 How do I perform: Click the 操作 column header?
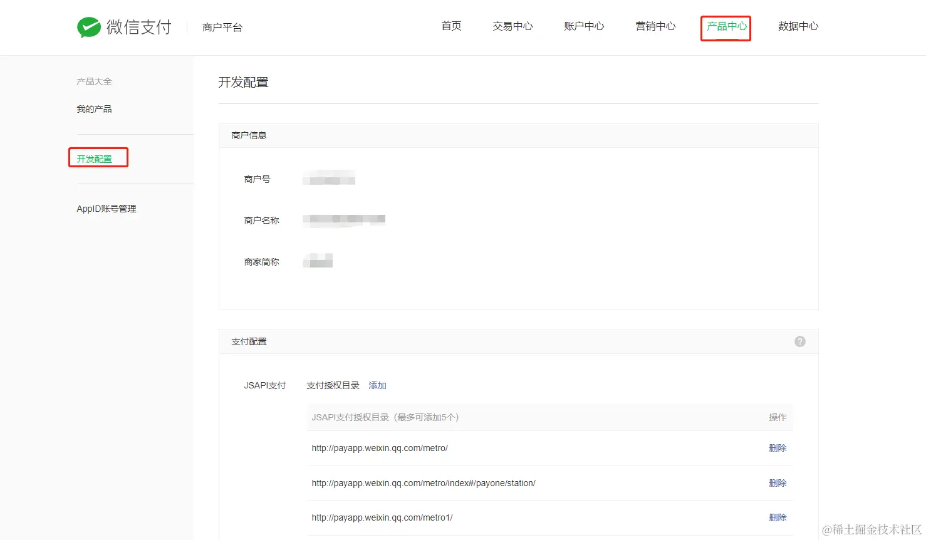(778, 417)
